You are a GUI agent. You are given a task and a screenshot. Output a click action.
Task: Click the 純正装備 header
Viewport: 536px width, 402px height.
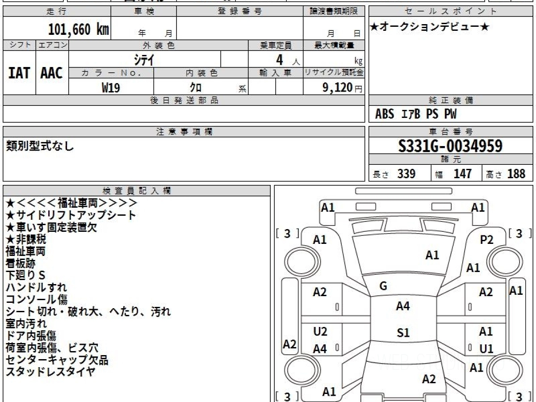coord(451,100)
